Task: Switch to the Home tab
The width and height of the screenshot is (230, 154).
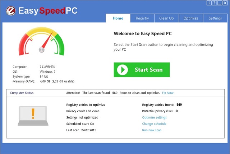Action: coord(118,18)
